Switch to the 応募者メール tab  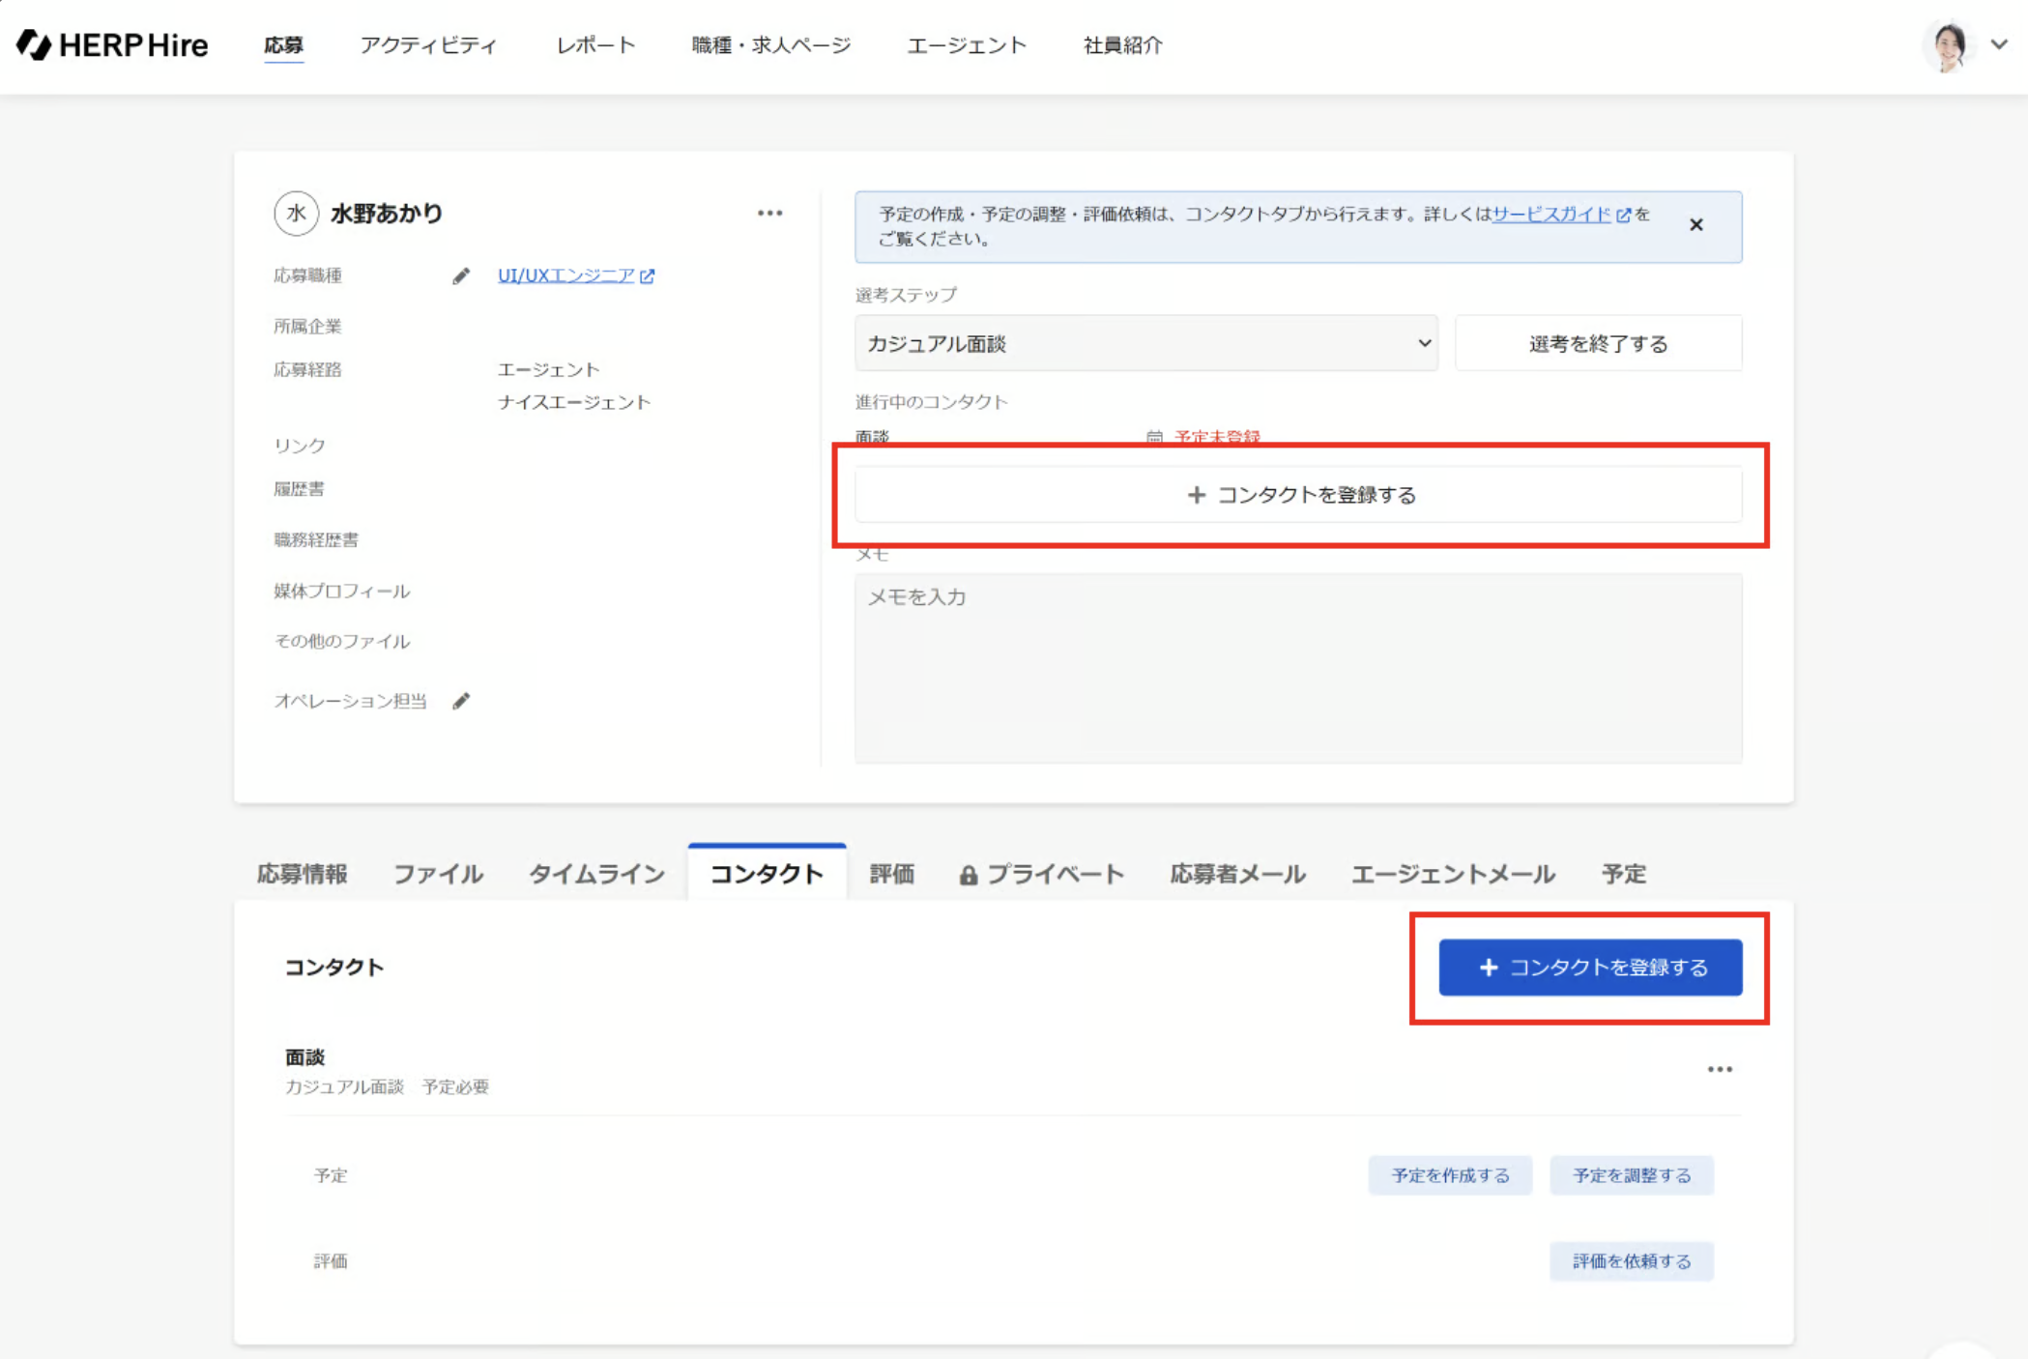[x=1237, y=874]
